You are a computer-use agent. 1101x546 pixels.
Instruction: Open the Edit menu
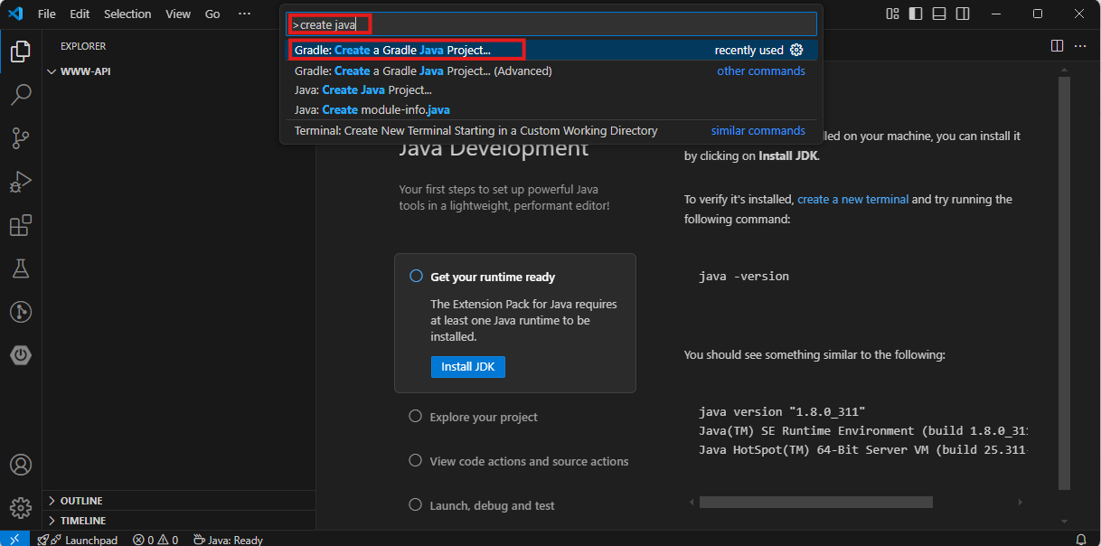click(80, 14)
